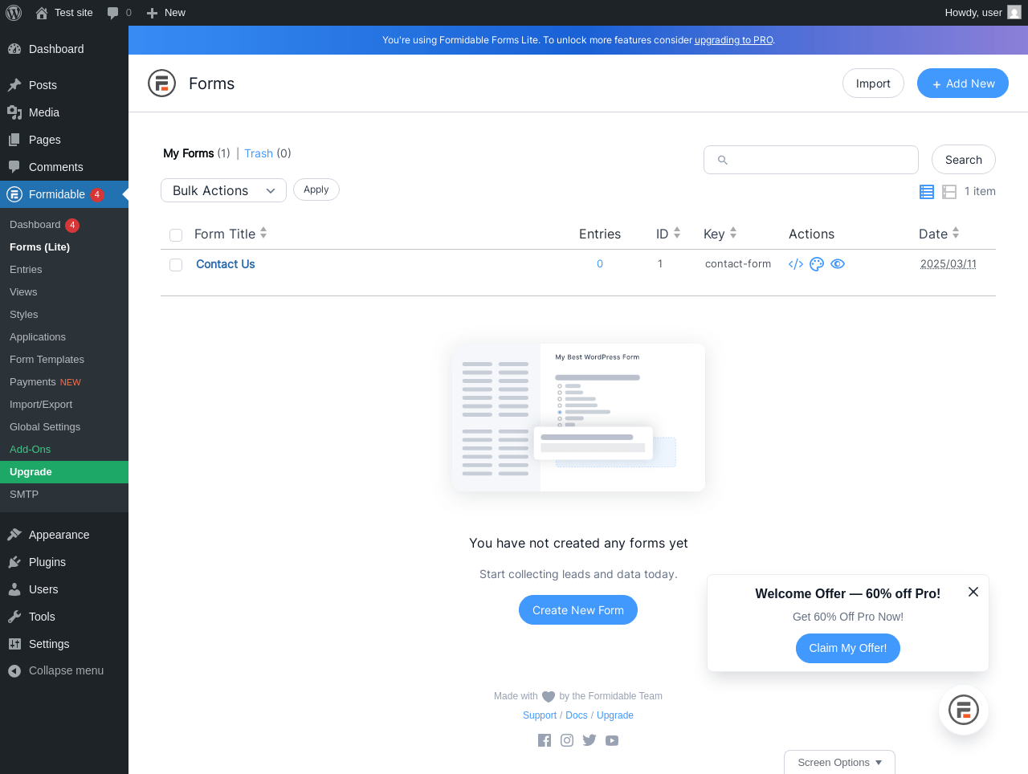Open the YouTube icon in the footer
The height and width of the screenshot is (774, 1028).
(612, 740)
